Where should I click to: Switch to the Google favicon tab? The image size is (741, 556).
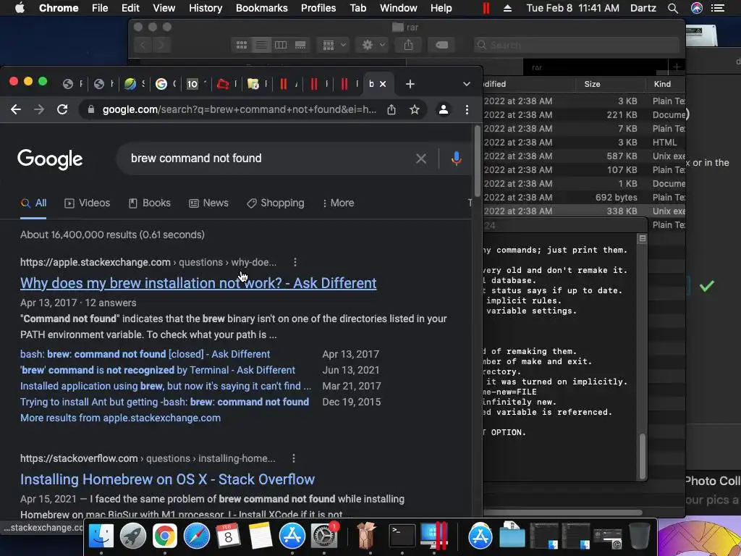161,84
